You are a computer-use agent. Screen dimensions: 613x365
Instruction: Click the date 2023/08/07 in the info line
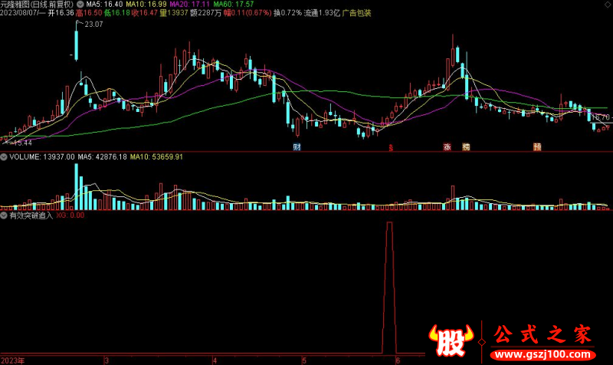18,13
